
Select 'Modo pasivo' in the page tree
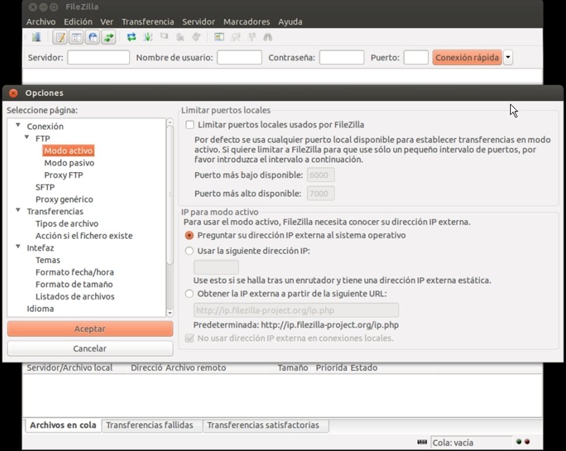pyautogui.click(x=69, y=163)
